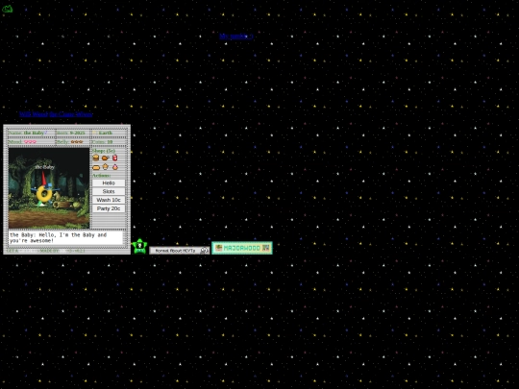Click the pet's speech text box

point(66,238)
